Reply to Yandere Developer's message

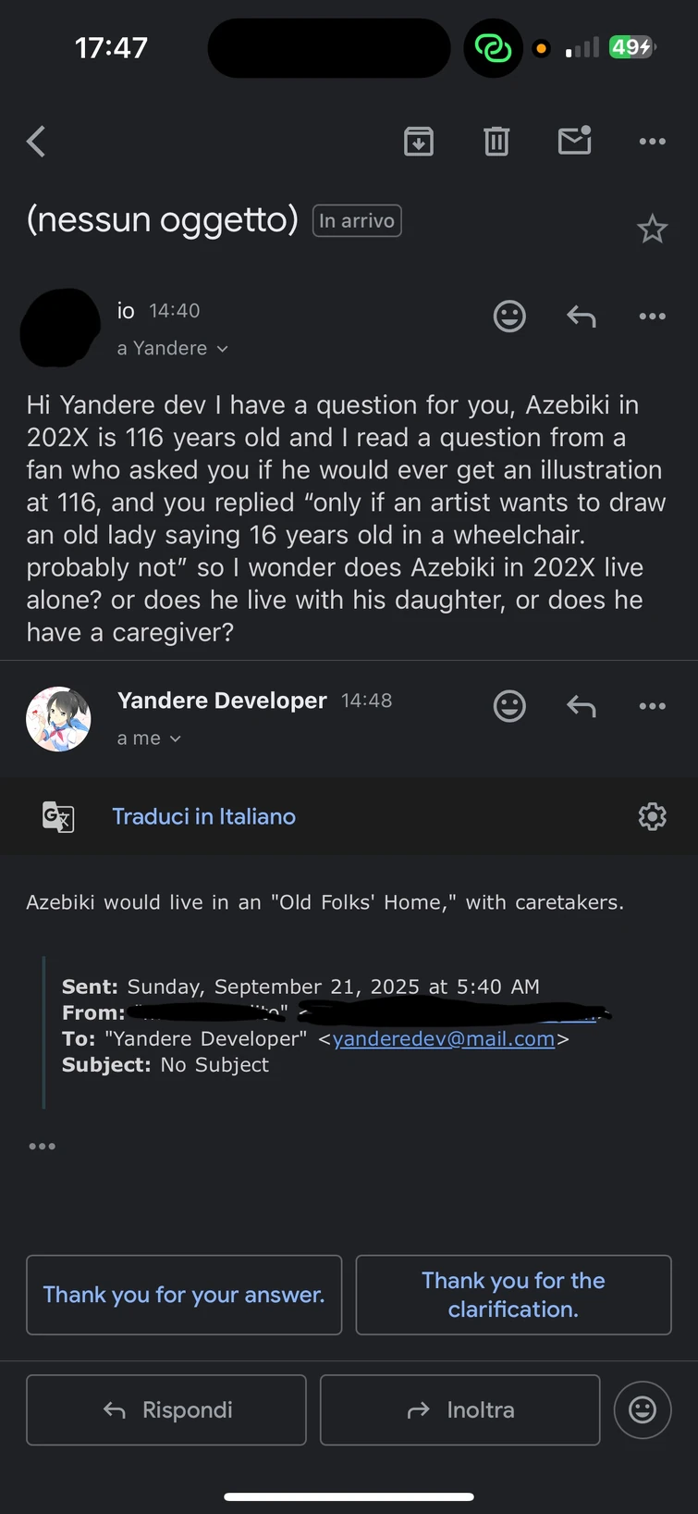coord(581,706)
